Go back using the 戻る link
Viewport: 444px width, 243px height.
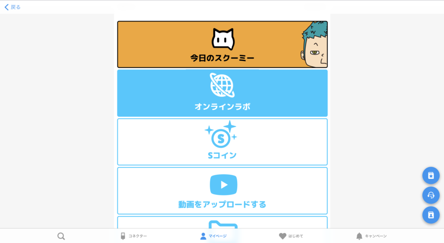point(13,7)
